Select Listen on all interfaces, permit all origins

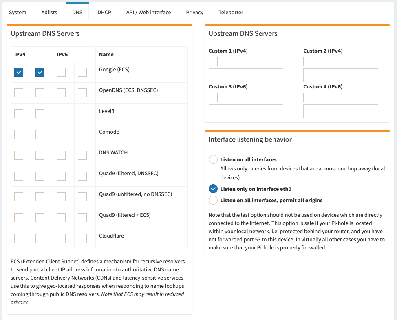click(213, 200)
